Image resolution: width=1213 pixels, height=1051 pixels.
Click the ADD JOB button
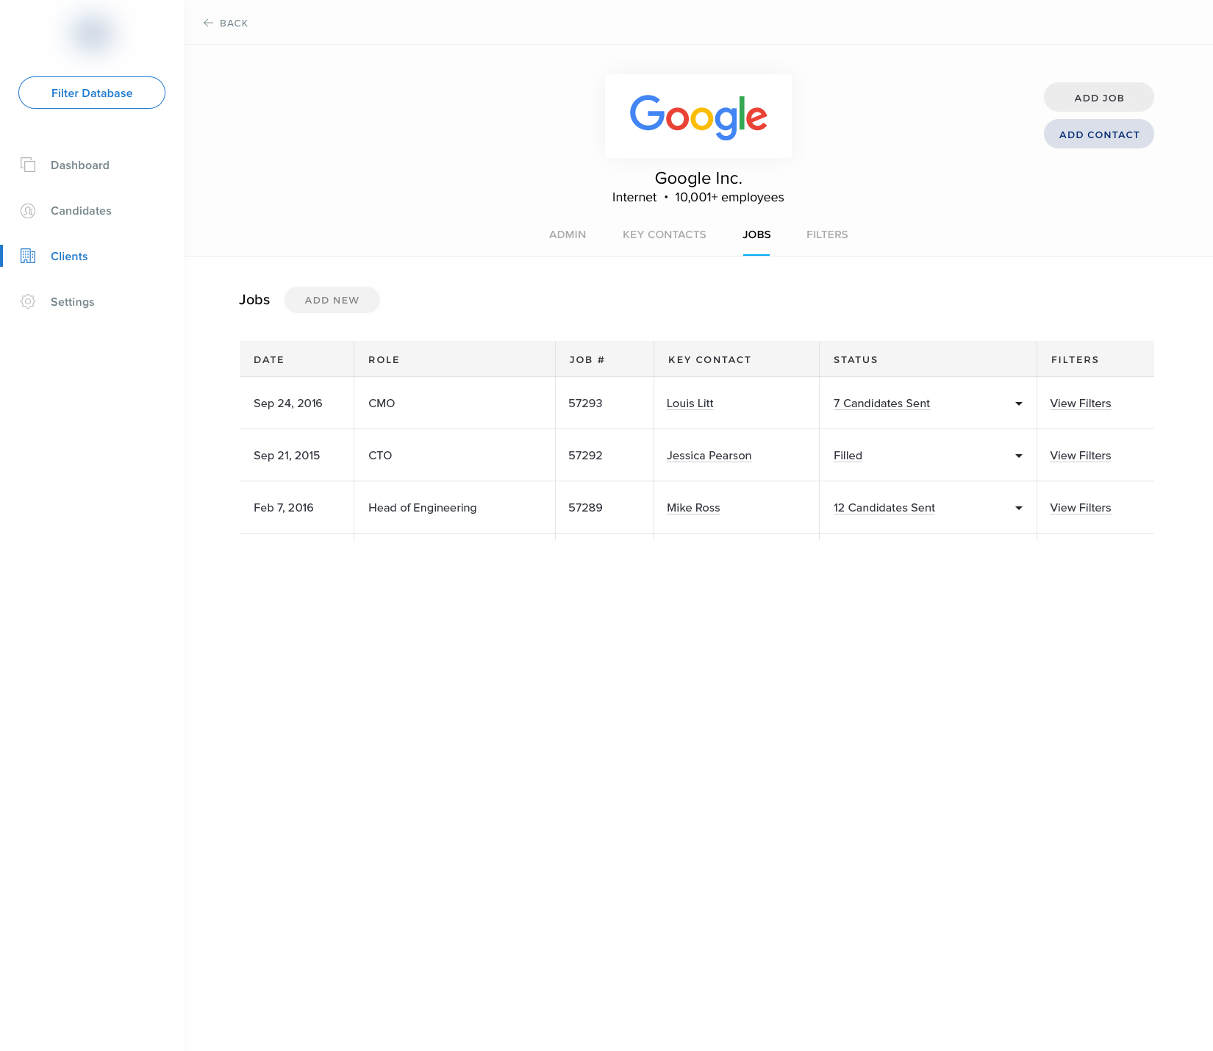pyautogui.click(x=1099, y=97)
